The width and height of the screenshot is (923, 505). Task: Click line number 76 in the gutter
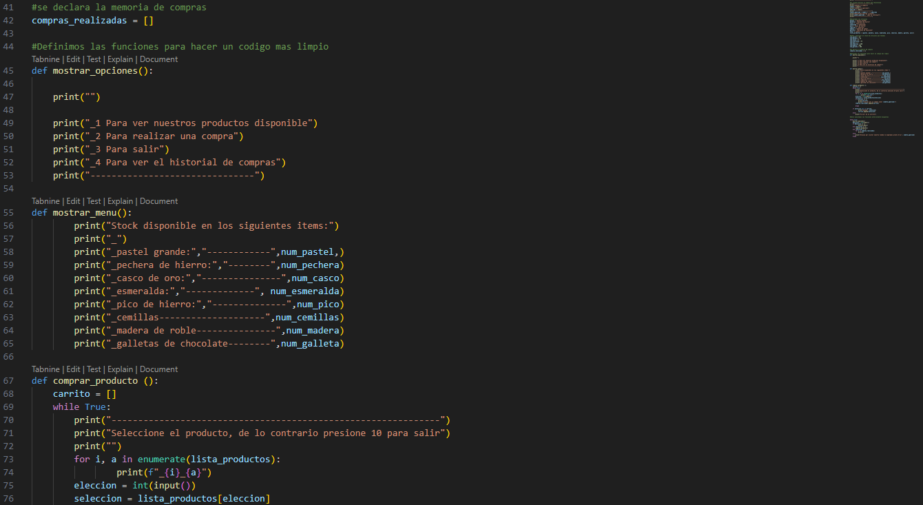point(8,498)
